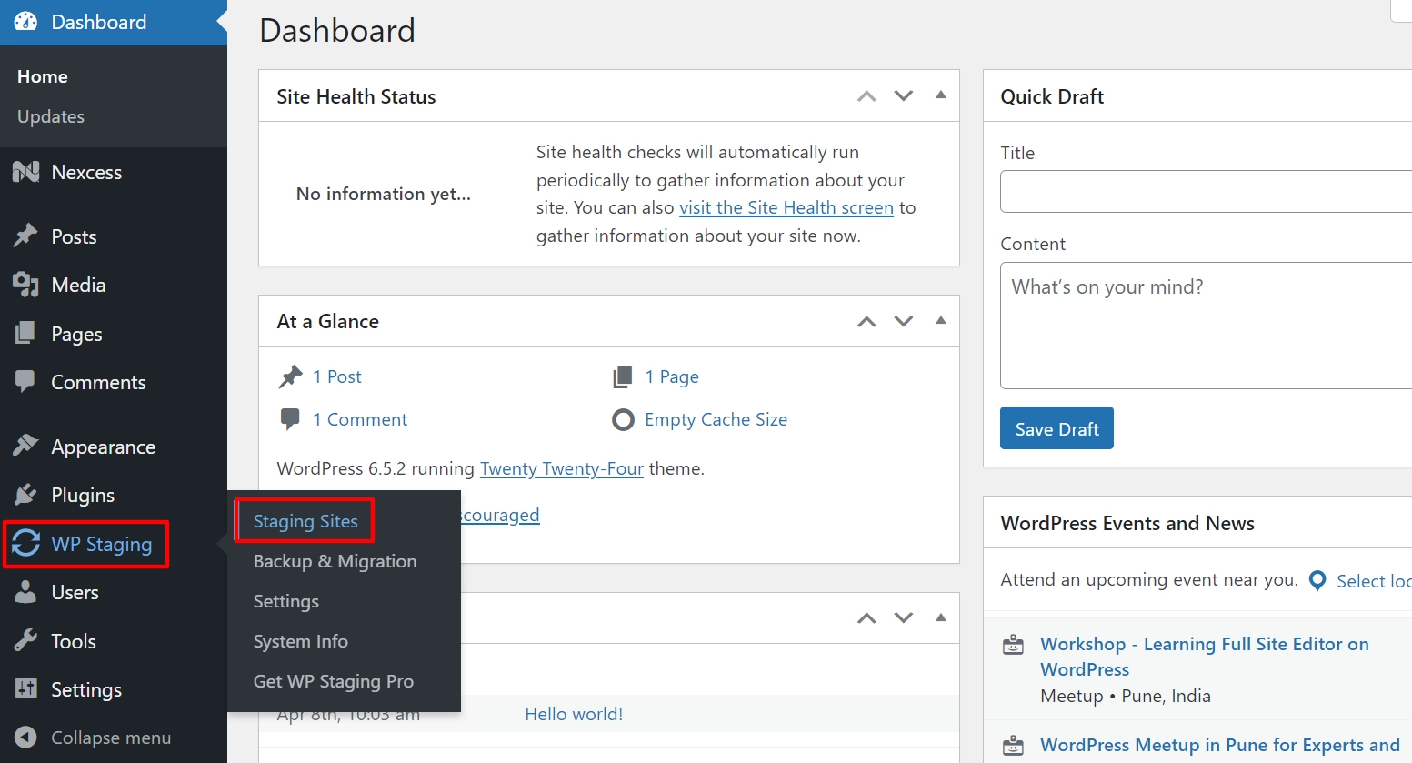Open the Comments menu

pos(98,382)
